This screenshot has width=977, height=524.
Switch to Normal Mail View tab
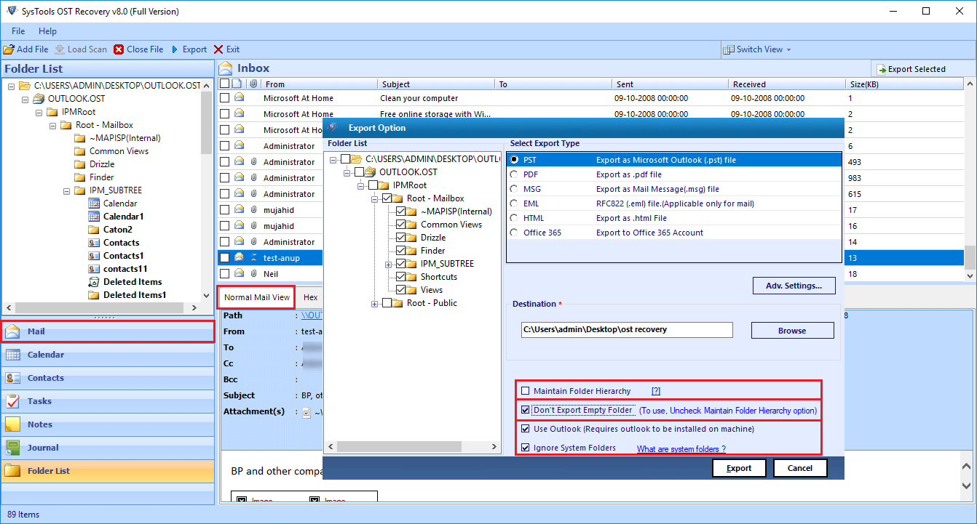pyautogui.click(x=256, y=297)
